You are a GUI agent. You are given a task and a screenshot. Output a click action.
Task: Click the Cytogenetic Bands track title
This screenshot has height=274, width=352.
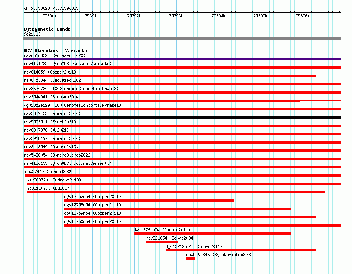click(x=47, y=29)
